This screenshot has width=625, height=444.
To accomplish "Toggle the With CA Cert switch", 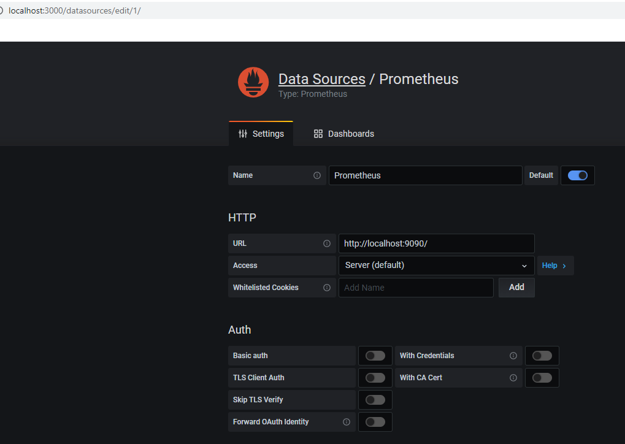I will coord(542,378).
